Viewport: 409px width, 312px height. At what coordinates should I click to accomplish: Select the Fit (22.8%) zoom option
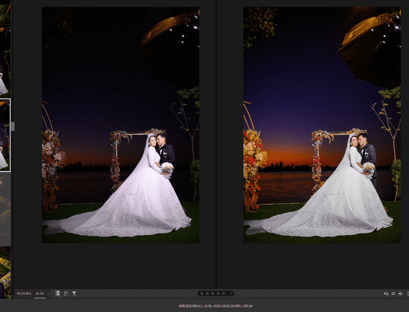pyautogui.click(x=24, y=294)
